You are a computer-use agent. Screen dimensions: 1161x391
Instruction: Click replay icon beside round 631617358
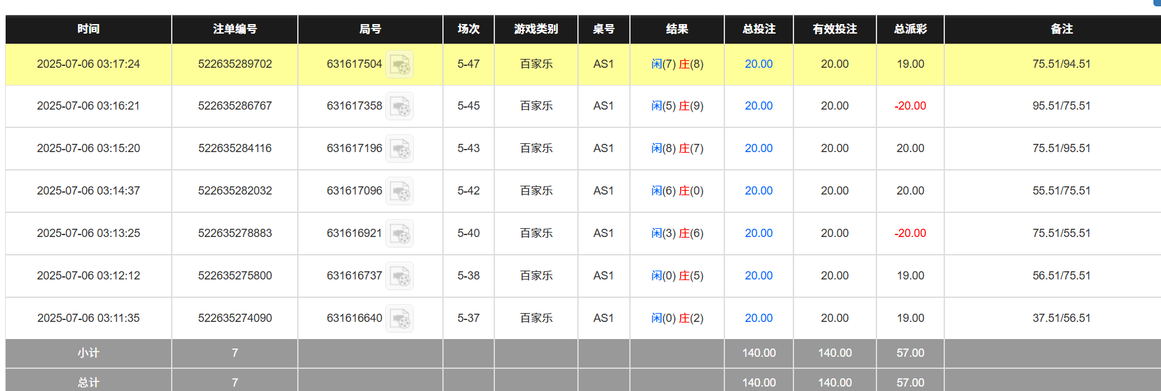click(400, 106)
